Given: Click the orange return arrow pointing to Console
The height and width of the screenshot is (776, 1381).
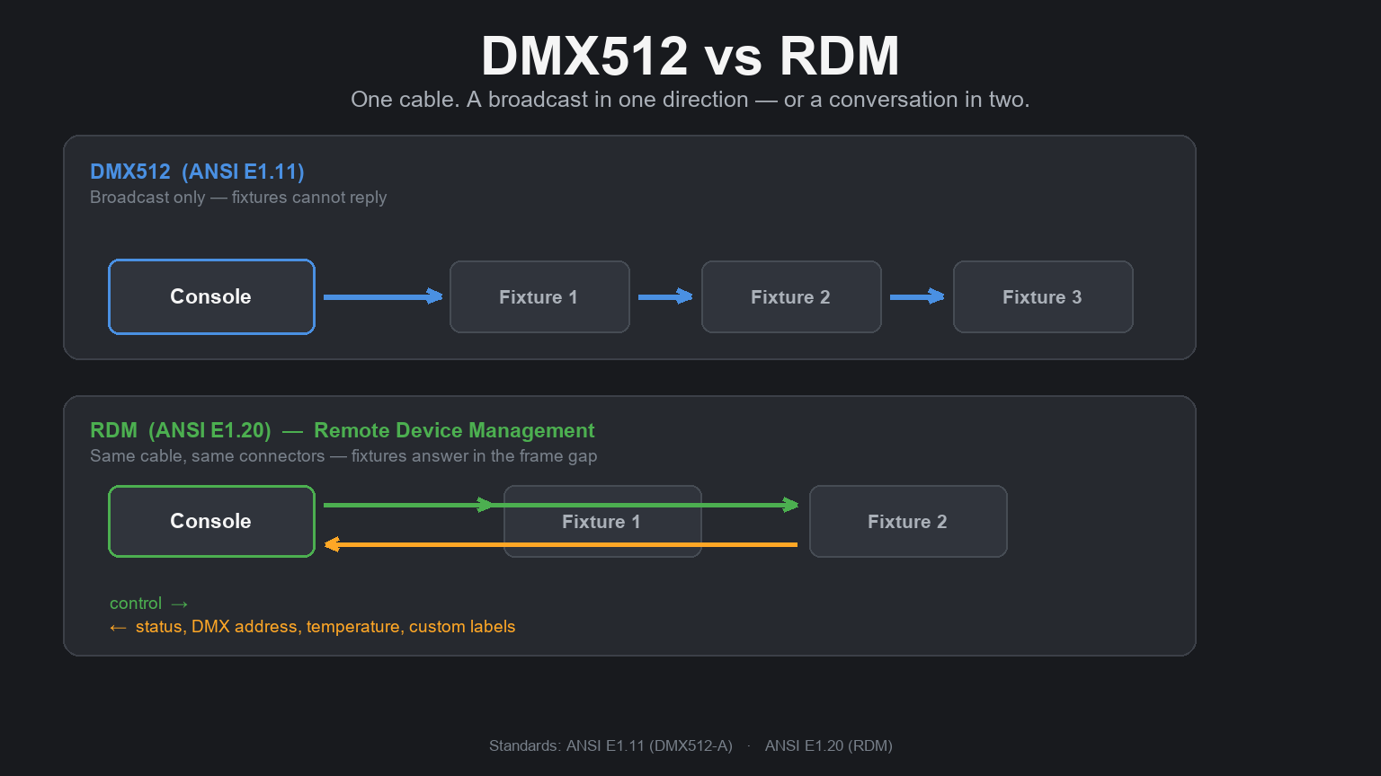Looking at the screenshot, I should [560, 544].
